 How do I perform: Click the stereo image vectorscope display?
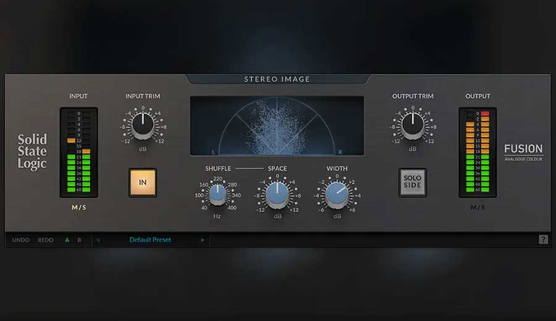277,126
